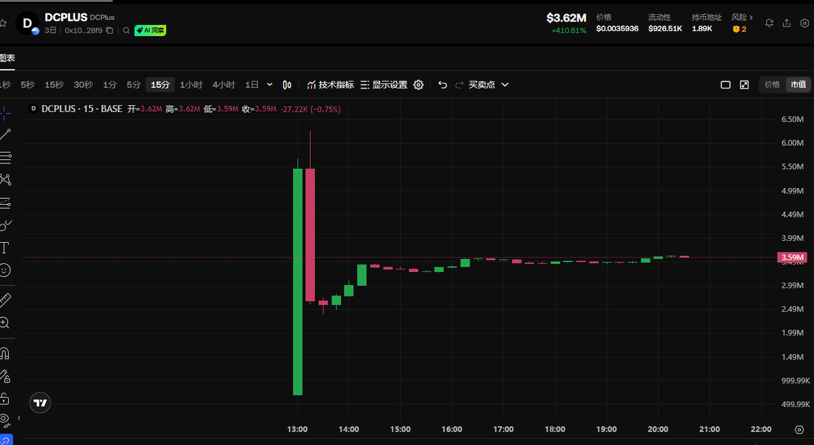This screenshot has width=814, height=445.
Task: Collapse the left drawing toolbar arrow
Action: coord(19,418)
